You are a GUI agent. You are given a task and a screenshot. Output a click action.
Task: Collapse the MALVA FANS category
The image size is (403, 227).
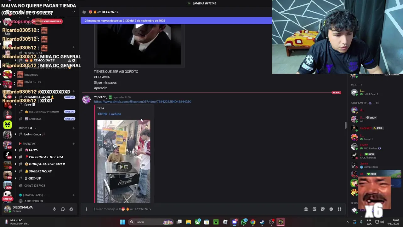pyautogui.click(x=32, y=195)
